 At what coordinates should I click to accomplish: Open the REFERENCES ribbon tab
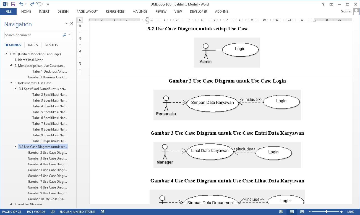[115, 12]
